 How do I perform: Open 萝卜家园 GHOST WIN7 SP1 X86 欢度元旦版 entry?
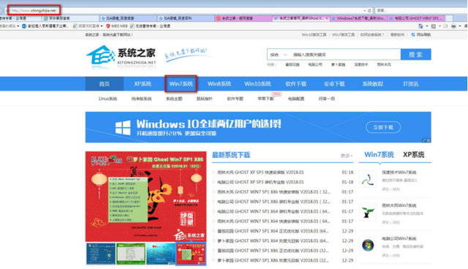[273, 260]
